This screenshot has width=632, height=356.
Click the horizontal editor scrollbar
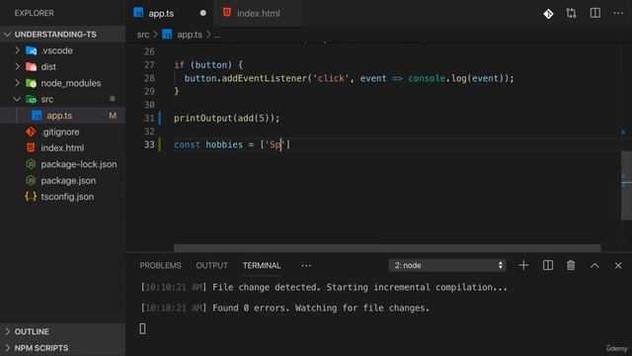point(387,247)
